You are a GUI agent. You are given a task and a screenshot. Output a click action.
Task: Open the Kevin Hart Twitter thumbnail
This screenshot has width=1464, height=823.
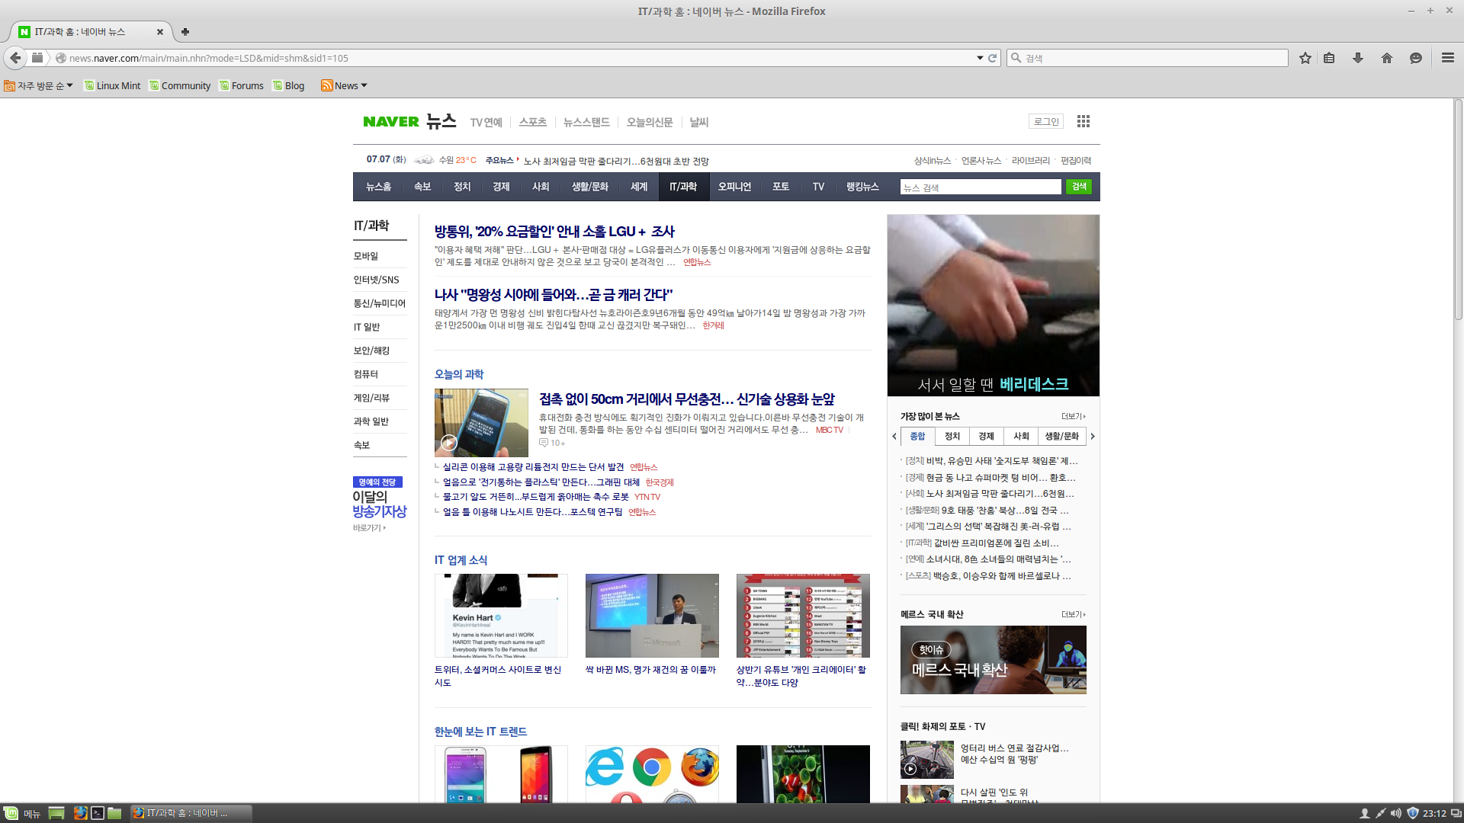[x=501, y=616]
